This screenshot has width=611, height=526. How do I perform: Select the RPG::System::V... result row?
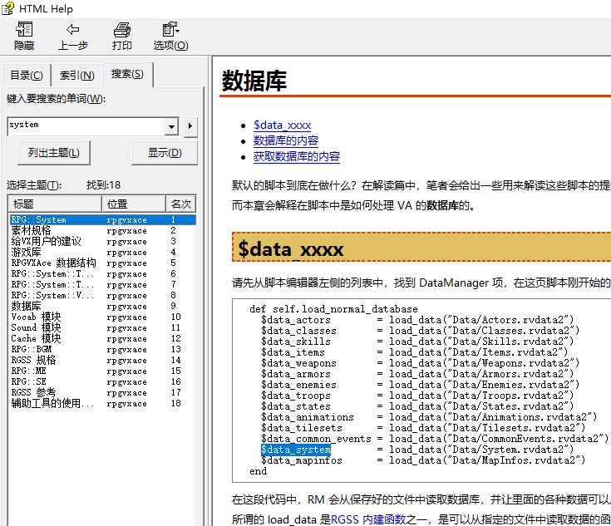click(102, 295)
